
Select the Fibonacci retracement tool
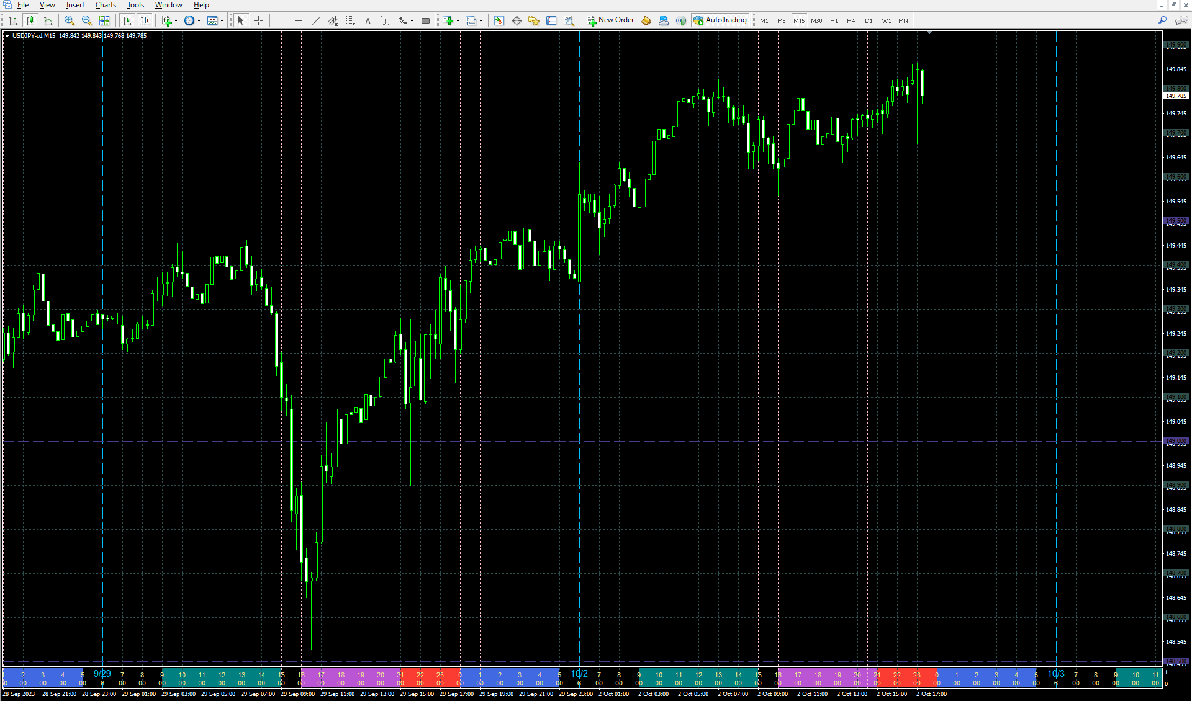(x=350, y=20)
